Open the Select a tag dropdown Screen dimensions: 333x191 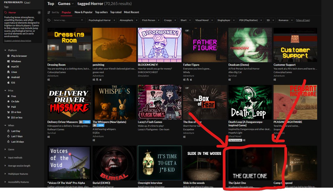click(x=69, y=20)
